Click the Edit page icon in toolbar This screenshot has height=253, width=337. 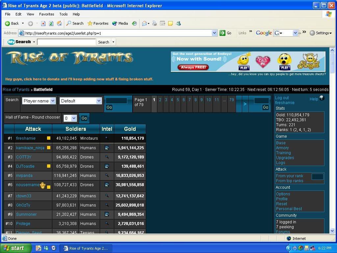(x=163, y=23)
